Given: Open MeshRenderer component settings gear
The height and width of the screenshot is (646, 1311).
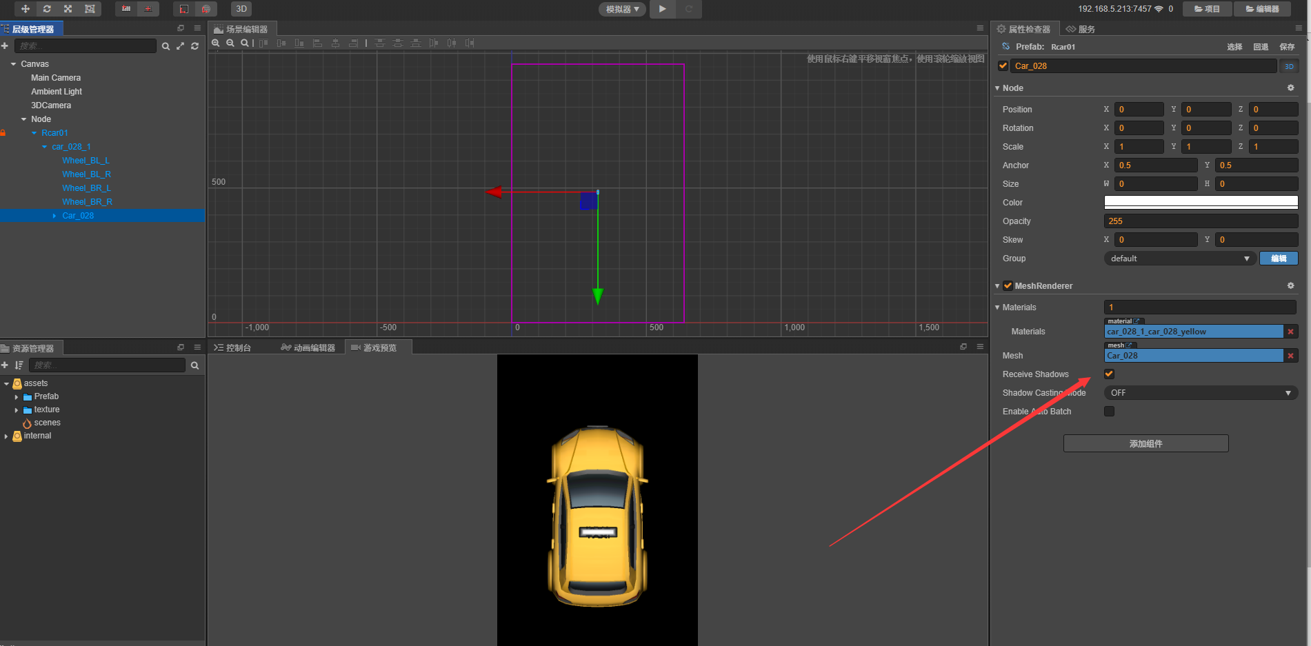Looking at the screenshot, I should 1290,285.
